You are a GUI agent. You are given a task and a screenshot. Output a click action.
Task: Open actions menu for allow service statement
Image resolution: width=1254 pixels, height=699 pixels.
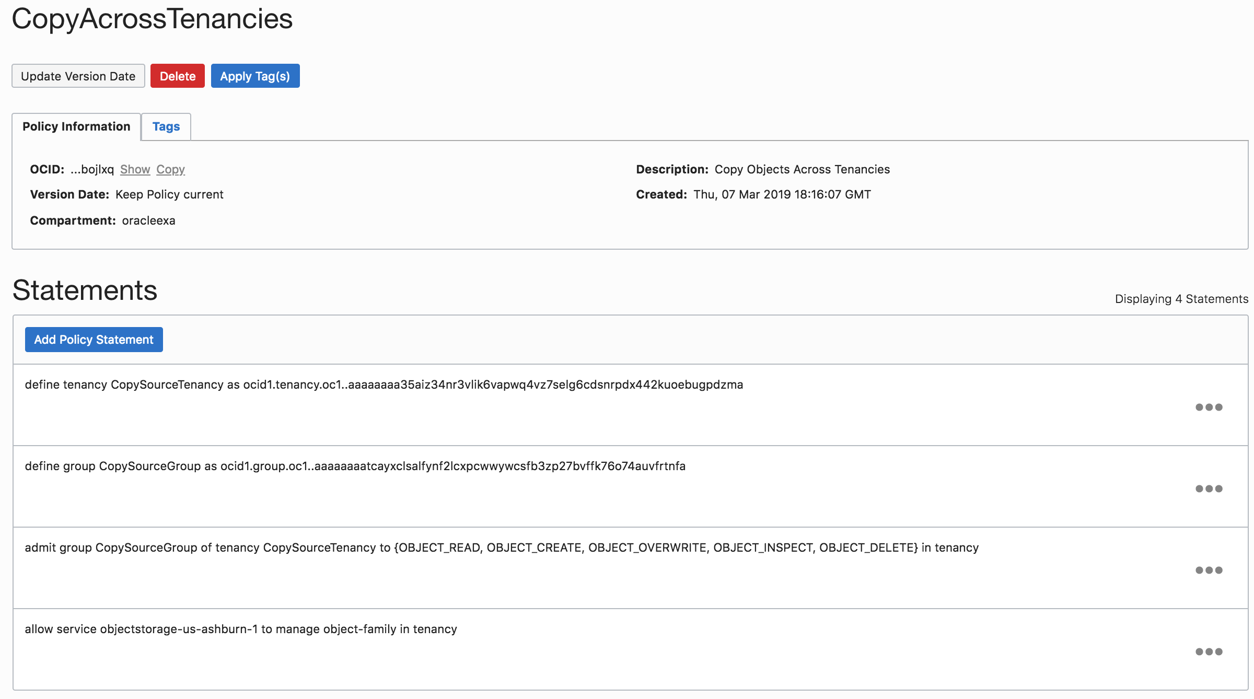[1209, 651]
